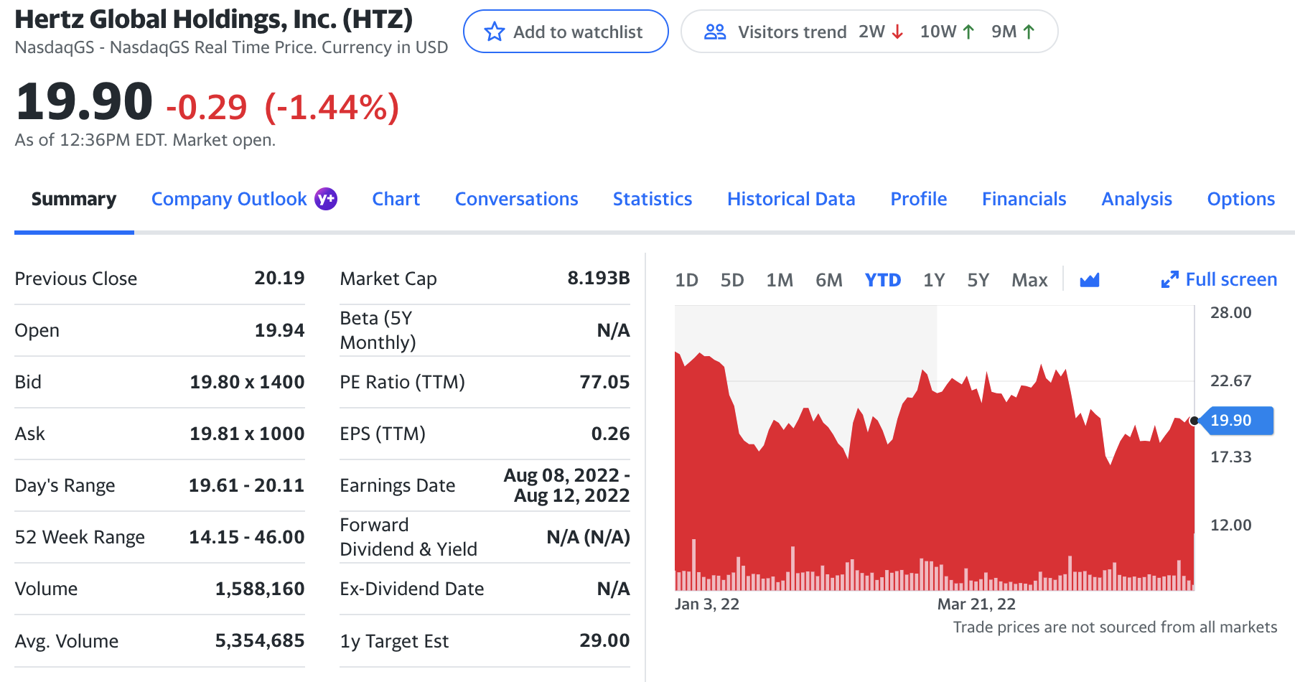The width and height of the screenshot is (1295, 682).
Task: Click the Visitors trend people icon
Action: point(715,31)
